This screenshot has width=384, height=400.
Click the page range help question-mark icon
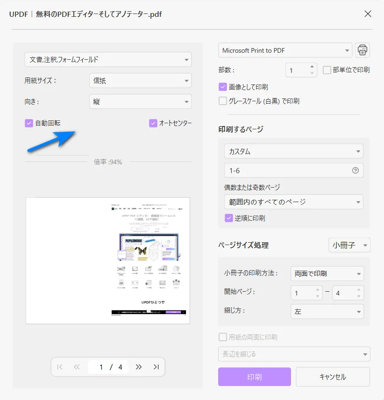tap(356, 170)
